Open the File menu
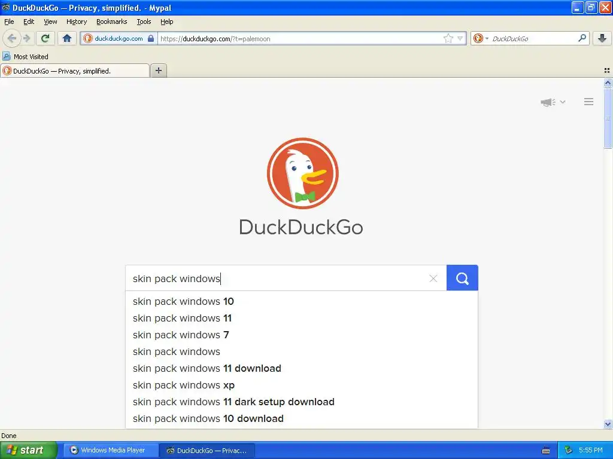 coord(9,22)
